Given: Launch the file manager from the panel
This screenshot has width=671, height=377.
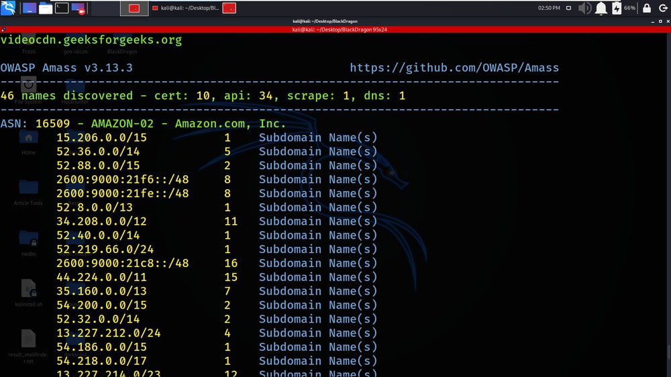Looking at the screenshot, I should 46,8.
